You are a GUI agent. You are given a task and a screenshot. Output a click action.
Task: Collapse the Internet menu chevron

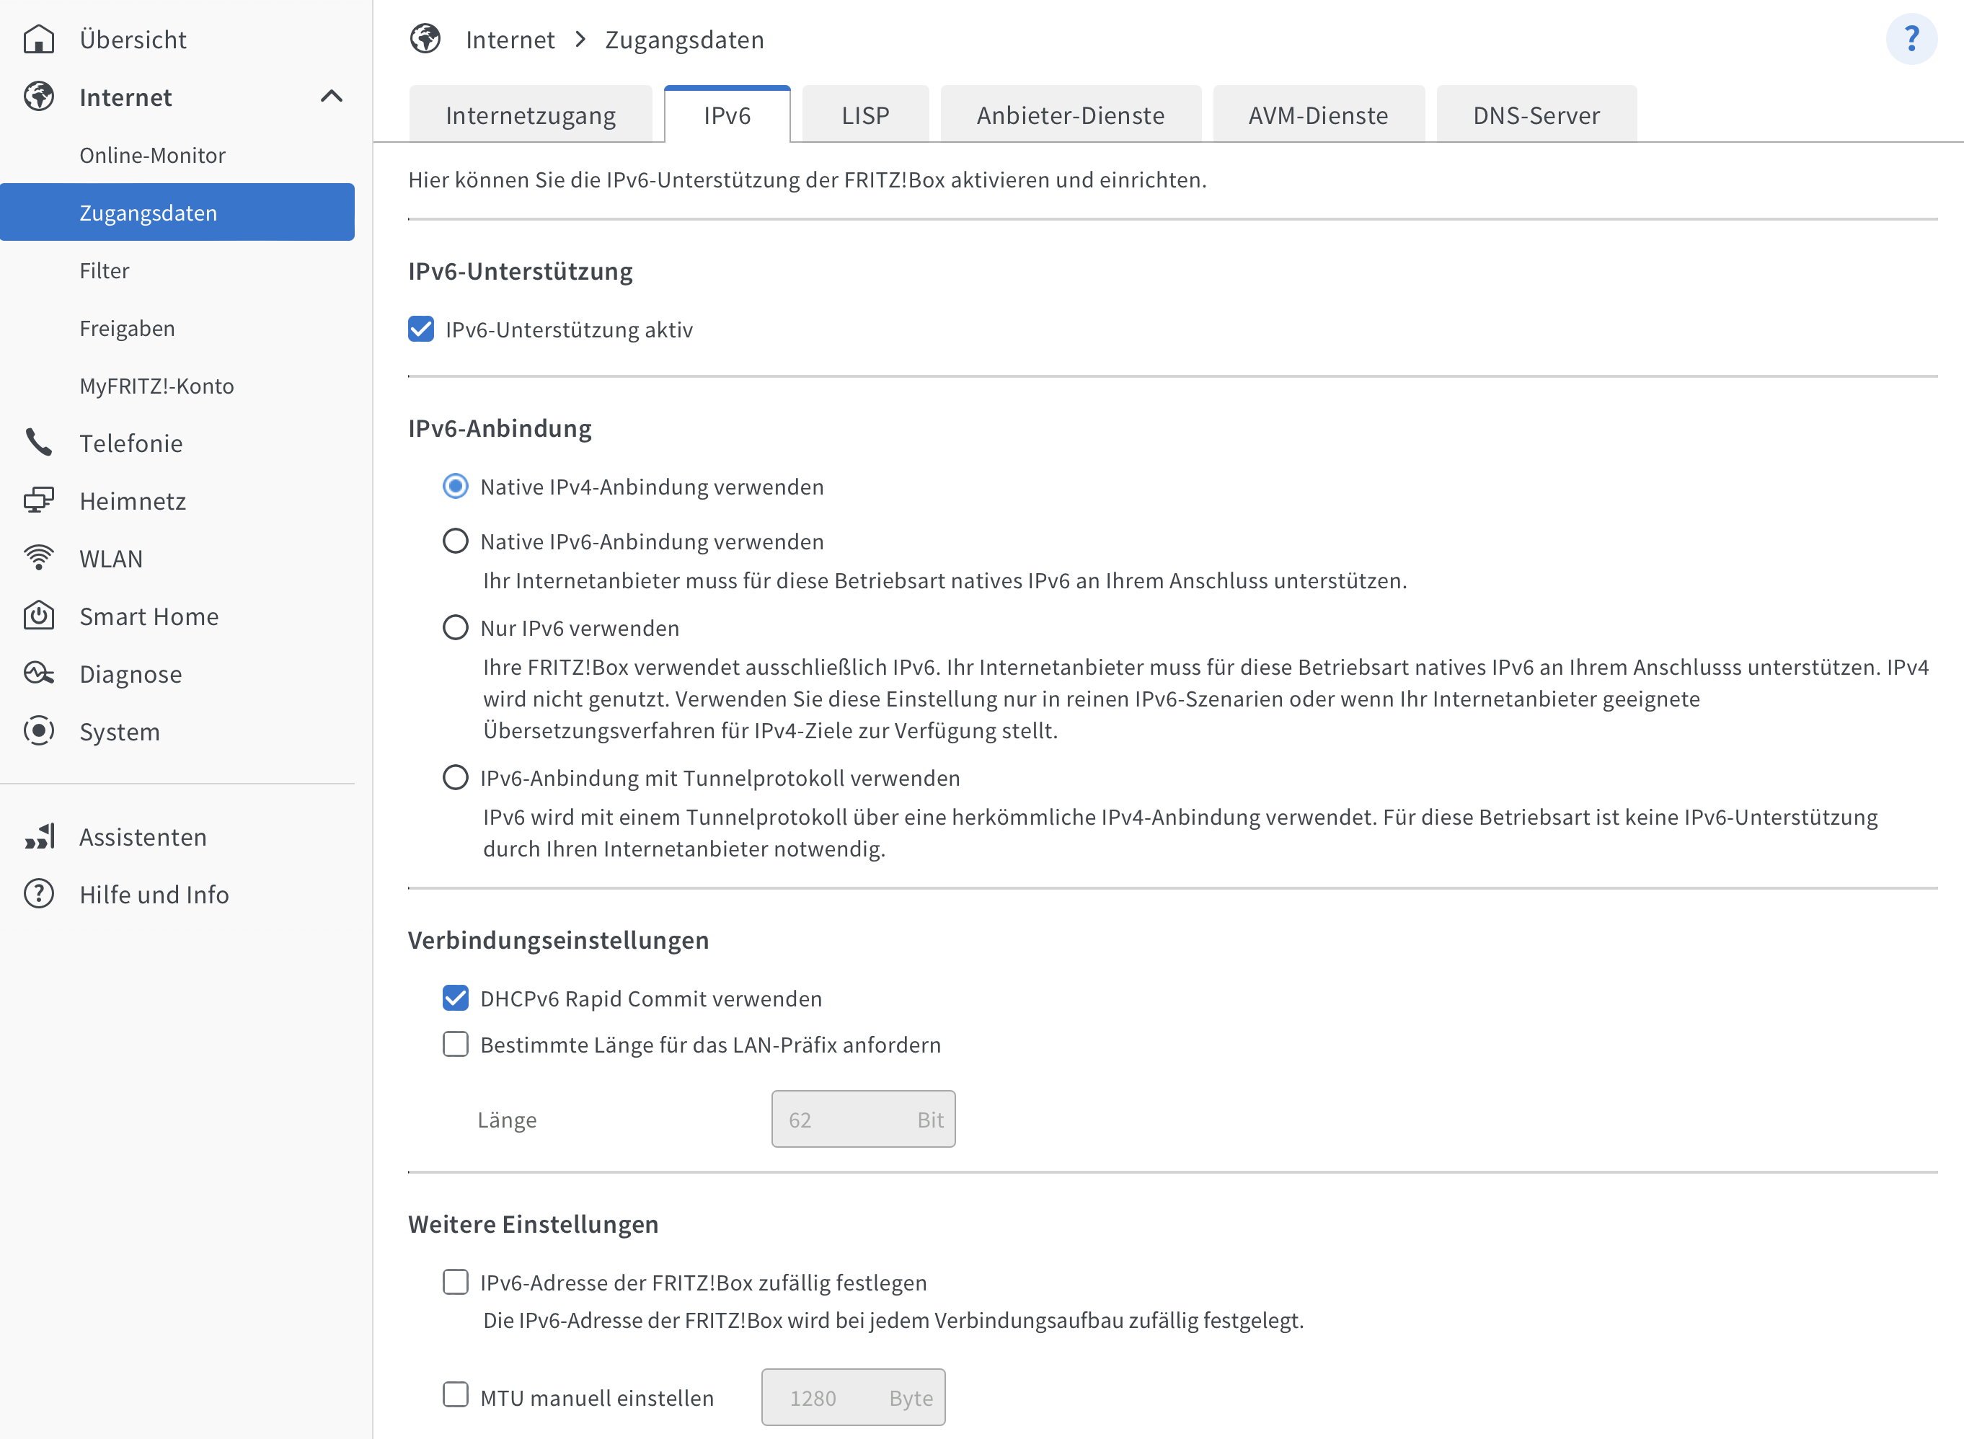(x=331, y=97)
